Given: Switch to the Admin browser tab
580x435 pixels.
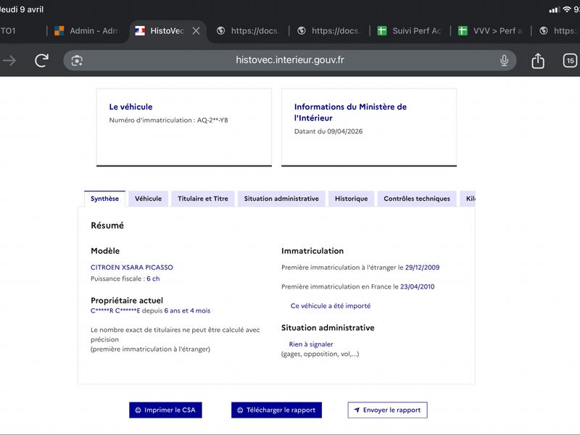Looking at the screenshot, I should click(x=88, y=30).
